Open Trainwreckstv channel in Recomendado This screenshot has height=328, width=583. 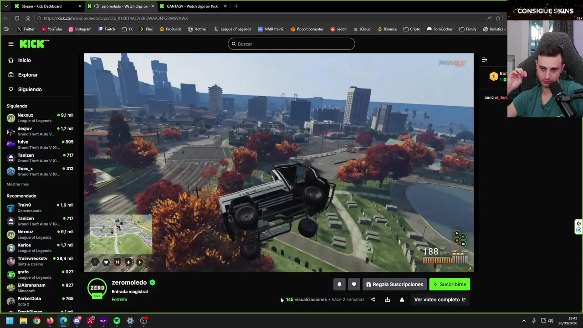point(40,261)
